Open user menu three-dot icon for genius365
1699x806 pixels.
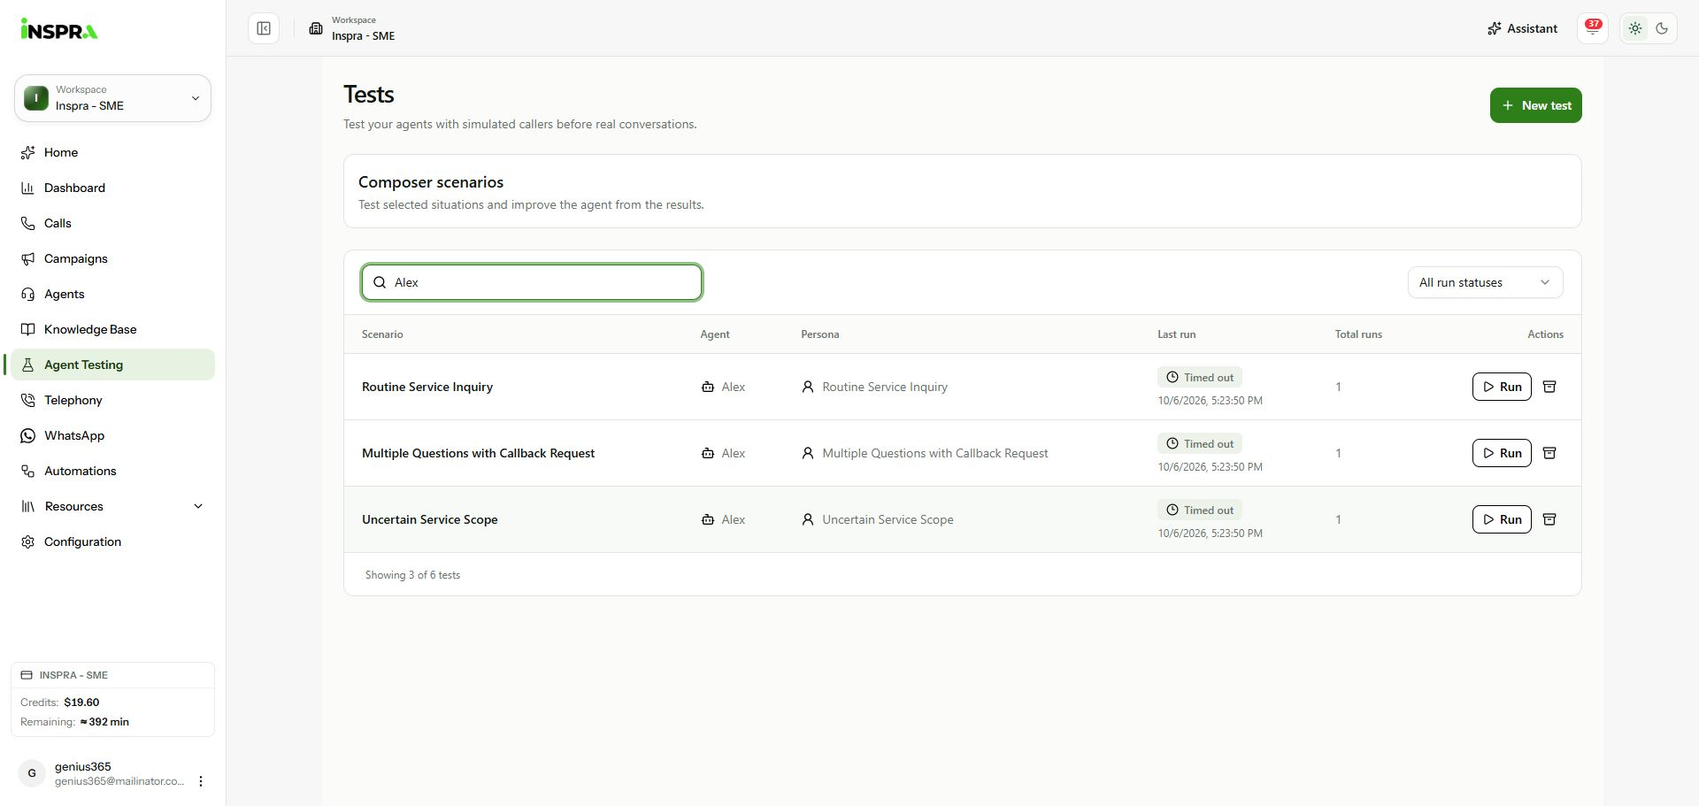click(201, 781)
